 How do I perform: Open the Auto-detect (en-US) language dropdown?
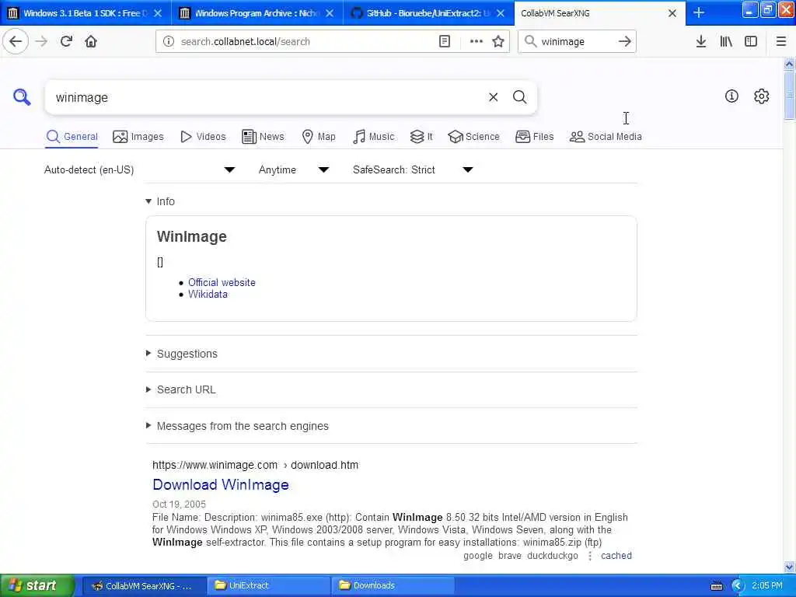(140, 169)
